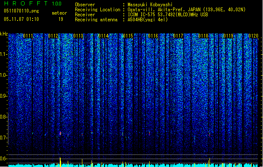Click the A504HB(yagi 4el) antenna text
Image resolution: width=263 pixels, height=167 pixels.
(x=148, y=20)
